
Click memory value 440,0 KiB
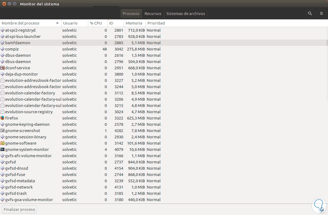click(137, 200)
